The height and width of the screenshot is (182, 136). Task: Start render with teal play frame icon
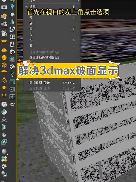point(12,89)
